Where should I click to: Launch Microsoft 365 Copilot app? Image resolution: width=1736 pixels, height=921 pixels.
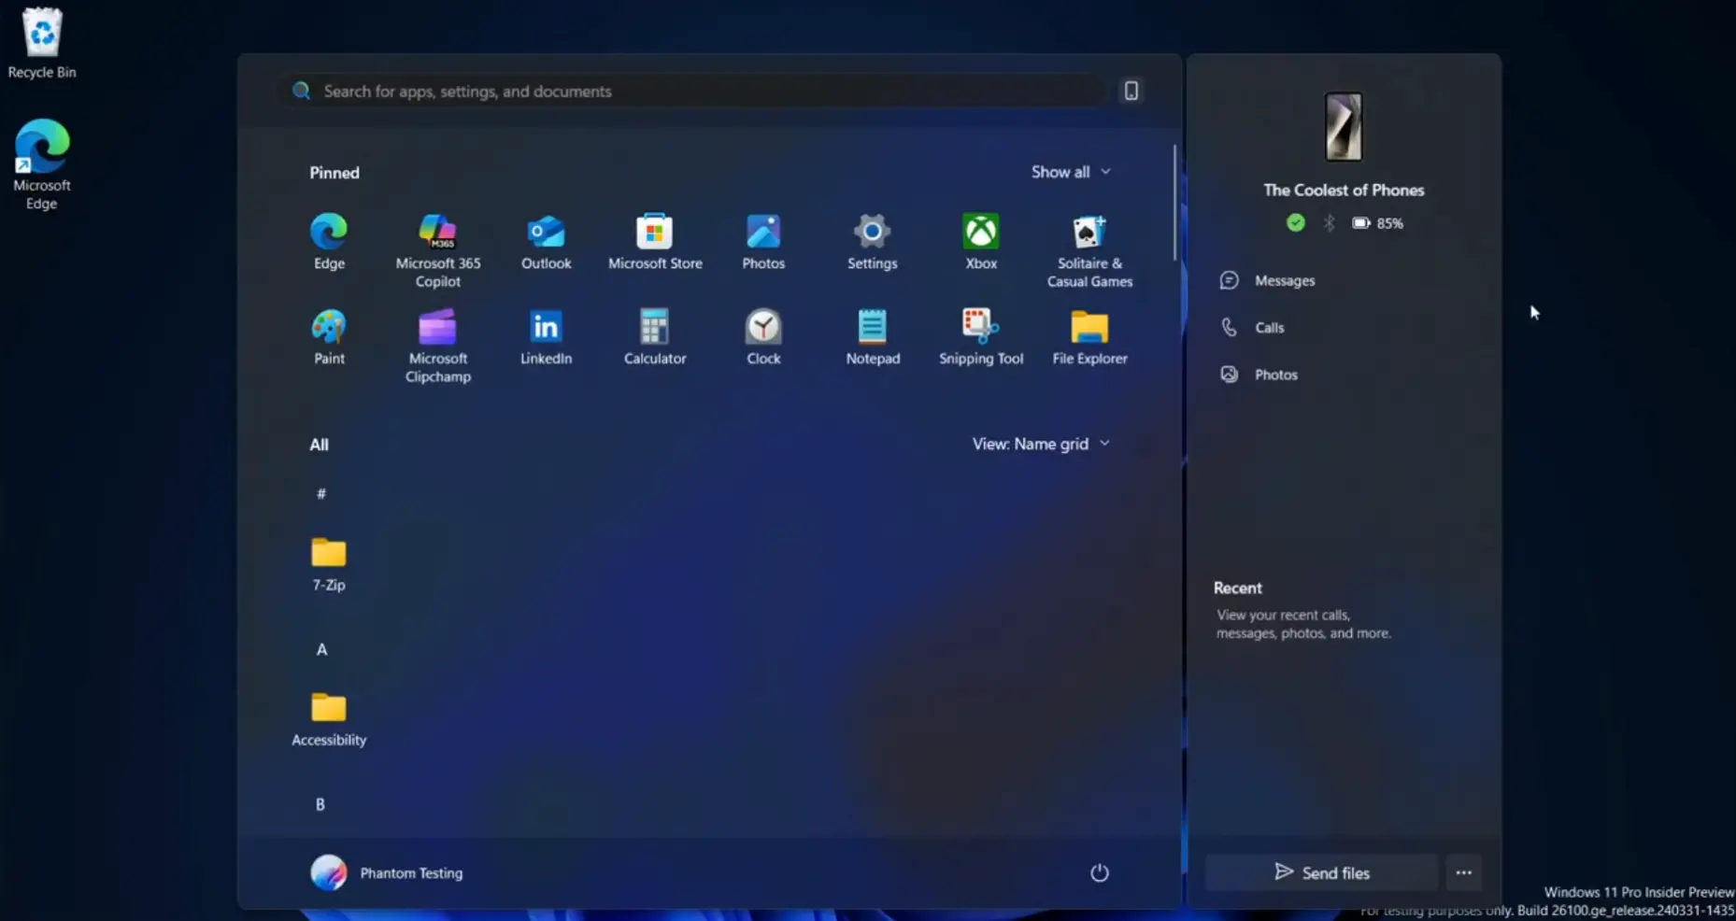point(437,250)
